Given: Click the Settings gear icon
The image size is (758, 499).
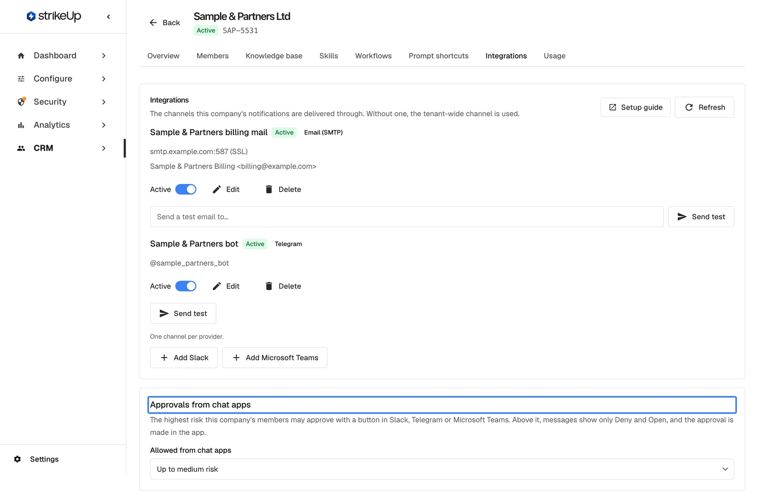Looking at the screenshot, I should 17,459.
